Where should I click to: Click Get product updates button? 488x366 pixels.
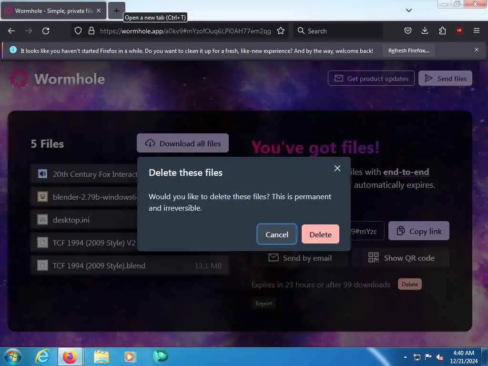pyautogui.click(x=371, y=79)
